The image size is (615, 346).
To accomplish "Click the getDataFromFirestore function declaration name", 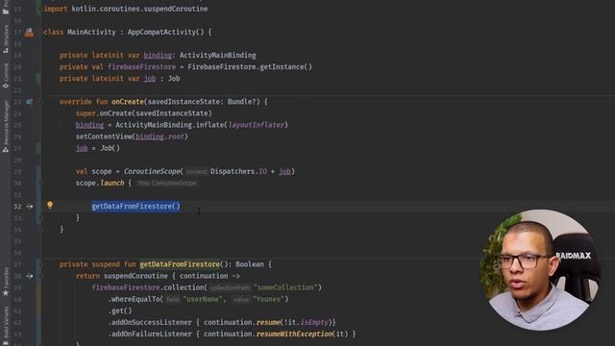I will coord(180,264).
